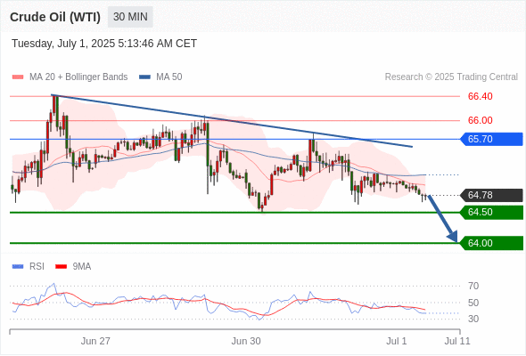526x356 pixels.
Task: Click the green 64.50 support tag
Action: (x=491, y=213)
